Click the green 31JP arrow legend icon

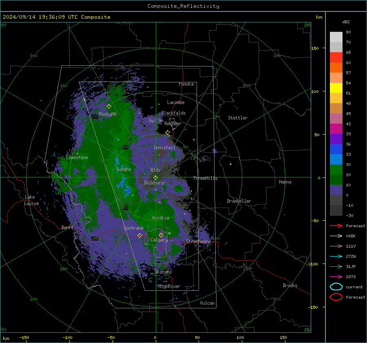click(x=336, y=266)
